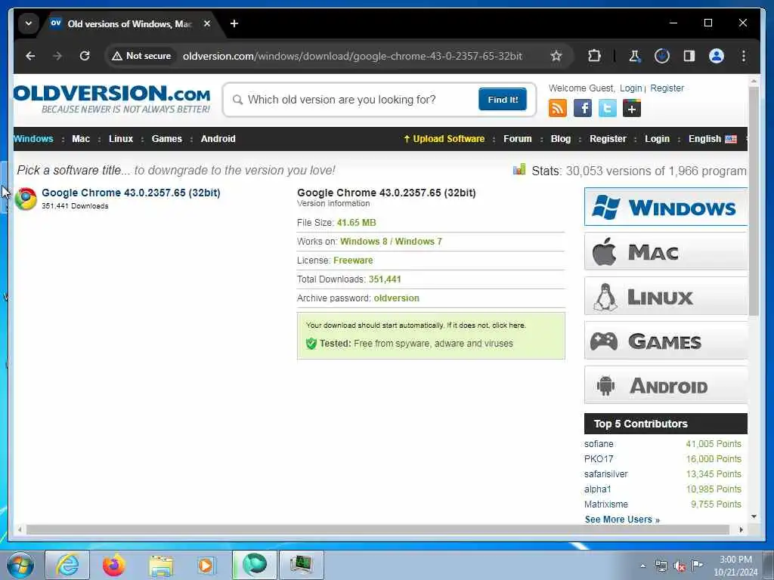Screen dimensions: 774x580
Task: Open the Windows Start button
Action: coord(20,565)
